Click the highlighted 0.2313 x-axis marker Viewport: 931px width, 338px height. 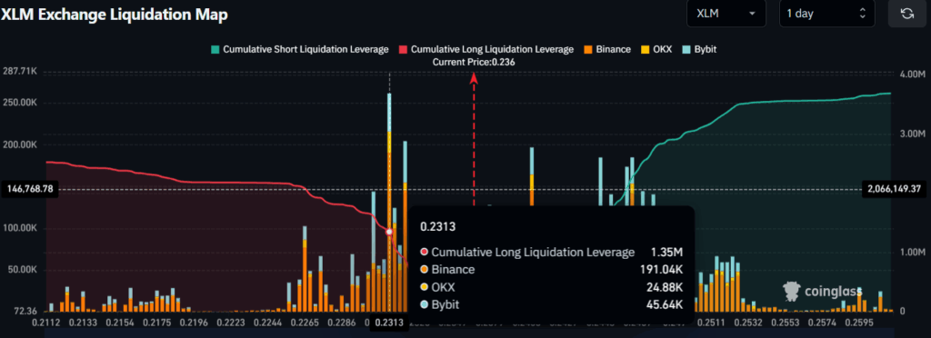pos(389,323)
